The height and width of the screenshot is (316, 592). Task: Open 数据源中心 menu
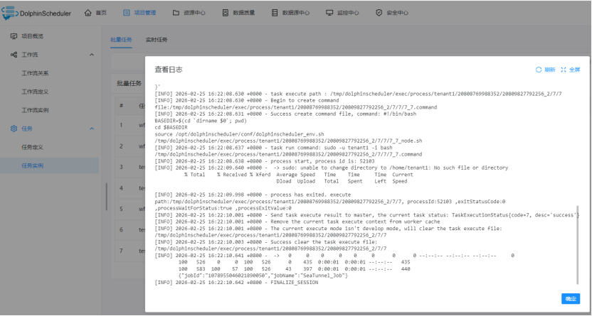[296, 13]
